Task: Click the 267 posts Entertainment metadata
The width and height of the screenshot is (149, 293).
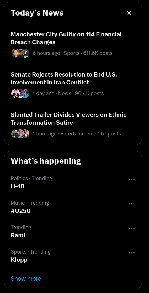Action: (x=77, y=134)
